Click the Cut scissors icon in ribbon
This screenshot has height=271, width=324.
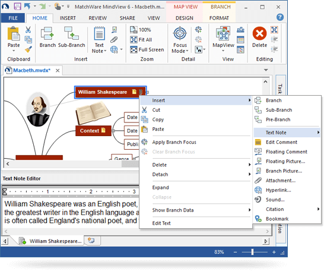(x=28, y=30)
